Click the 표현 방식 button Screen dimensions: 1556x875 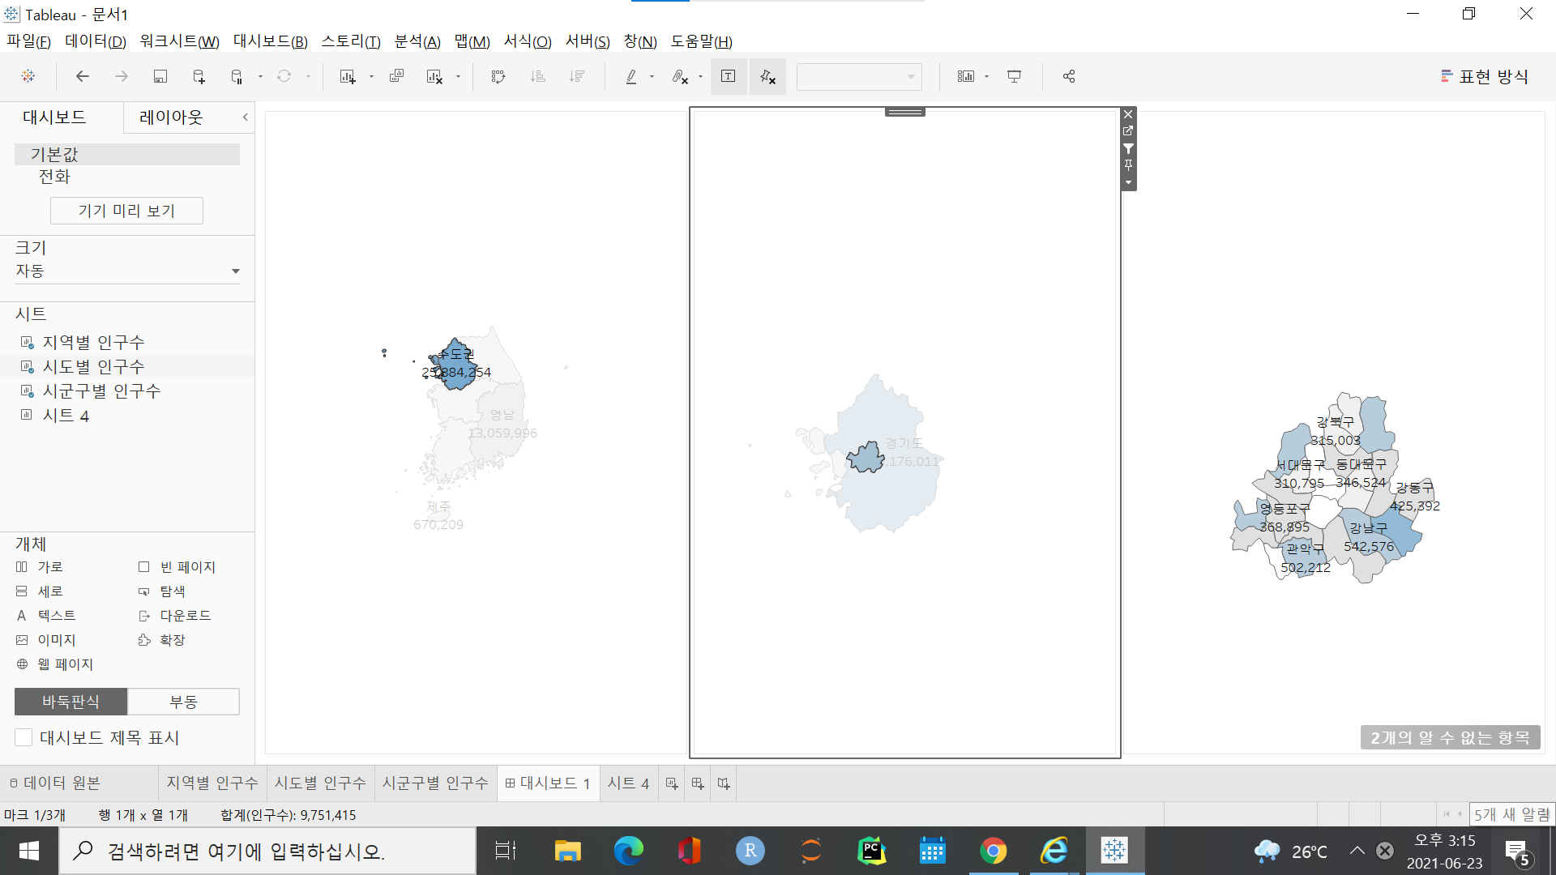click(1485, 76)
